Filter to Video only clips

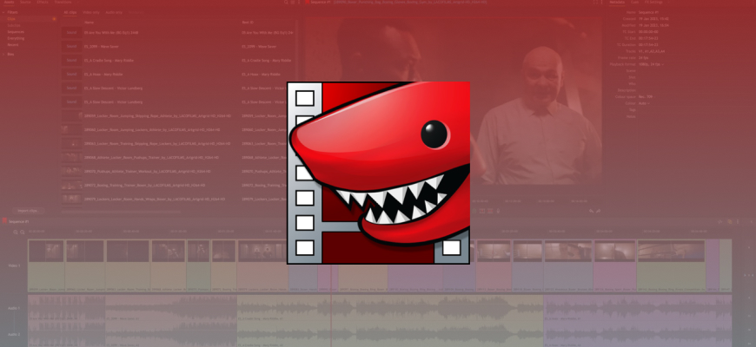point(91,12)
